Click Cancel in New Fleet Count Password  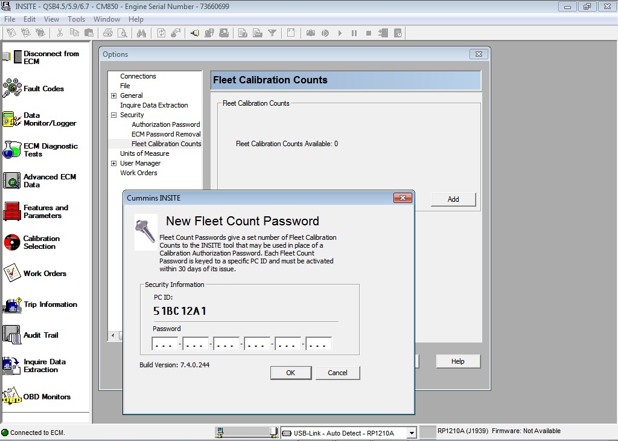pyautogui.click(x=338, y=373)
